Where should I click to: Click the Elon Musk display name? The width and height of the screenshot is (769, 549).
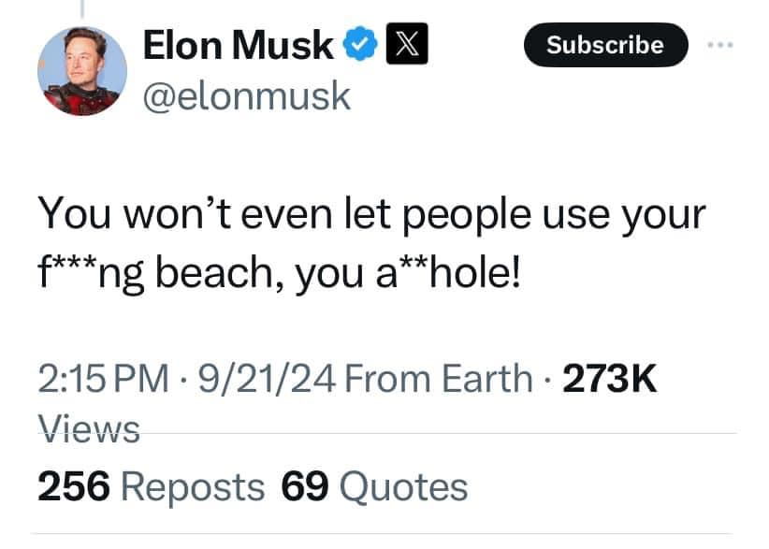pyautogui.click(x=238, y=45)
